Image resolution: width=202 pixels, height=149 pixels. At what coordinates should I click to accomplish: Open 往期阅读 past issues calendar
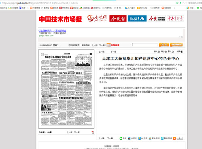click(113, 45)
